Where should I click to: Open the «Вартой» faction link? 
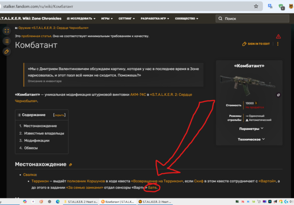pos(267,181)
